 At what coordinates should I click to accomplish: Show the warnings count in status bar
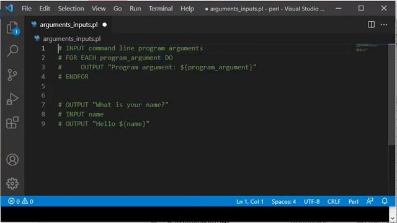(27, 201)
